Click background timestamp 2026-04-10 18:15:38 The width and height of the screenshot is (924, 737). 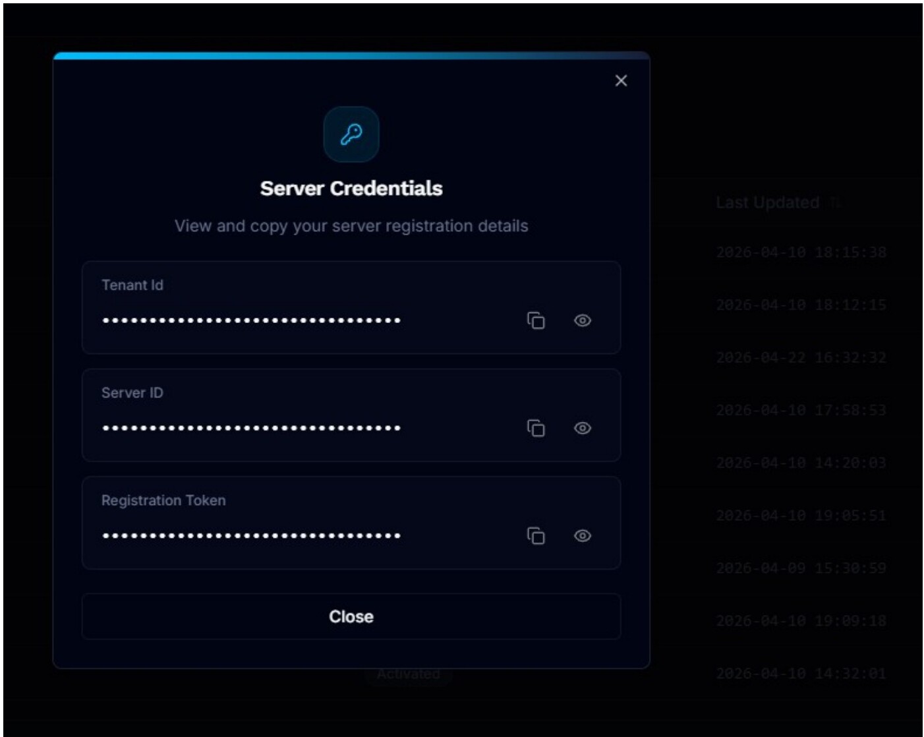click(801, 252)
